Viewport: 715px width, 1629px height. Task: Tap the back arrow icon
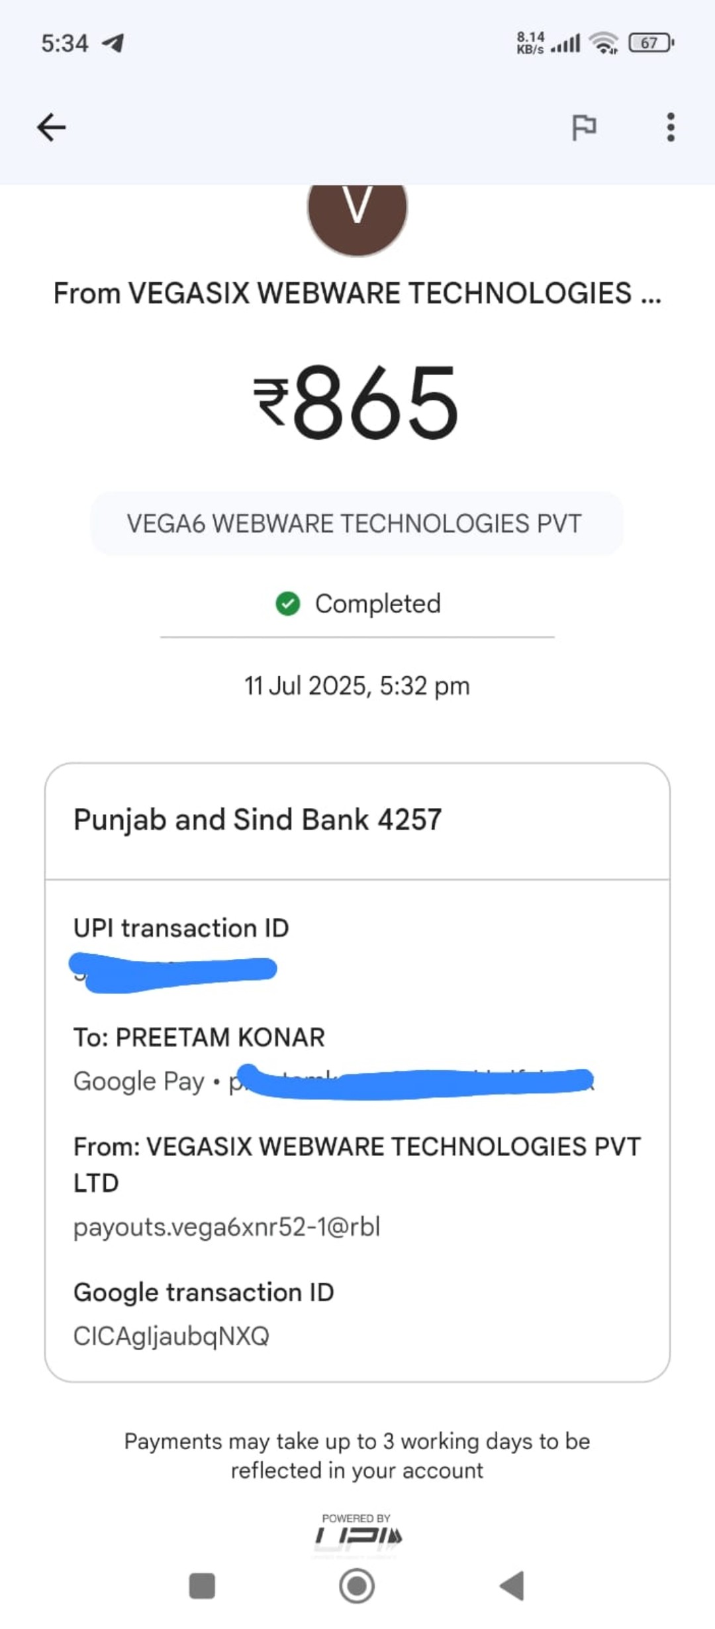click(52, 127)
